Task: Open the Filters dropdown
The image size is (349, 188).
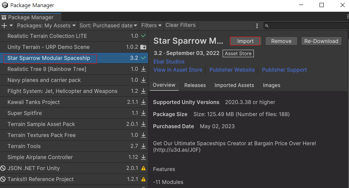Action: [x=151, y=26]
